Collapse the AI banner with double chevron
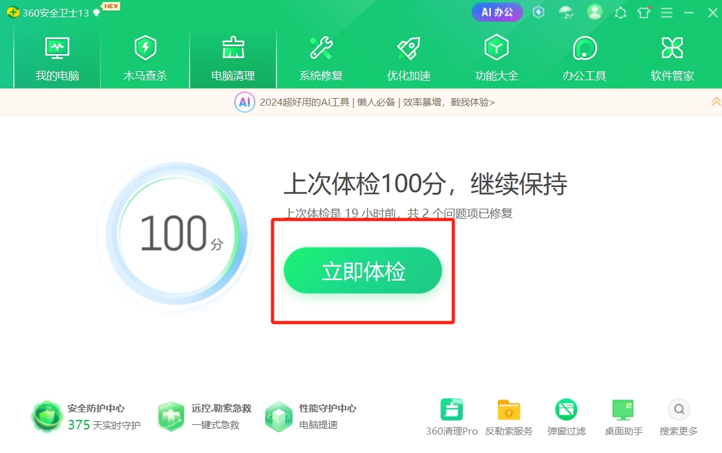The image size is (722, 453). click(716, 102)
